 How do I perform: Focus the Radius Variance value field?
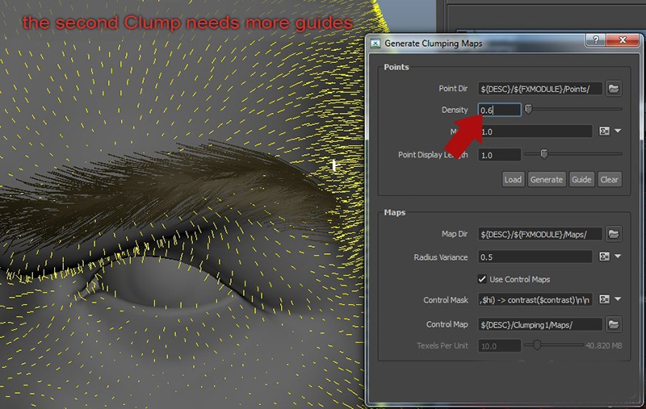[535, 257]
